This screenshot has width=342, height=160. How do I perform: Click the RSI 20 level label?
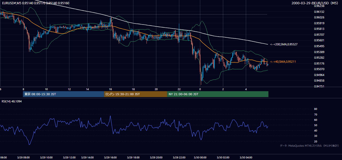point(316,141)
